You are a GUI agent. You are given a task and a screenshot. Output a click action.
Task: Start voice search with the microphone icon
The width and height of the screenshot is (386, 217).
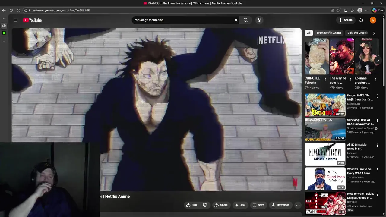(x=259, y=20)
